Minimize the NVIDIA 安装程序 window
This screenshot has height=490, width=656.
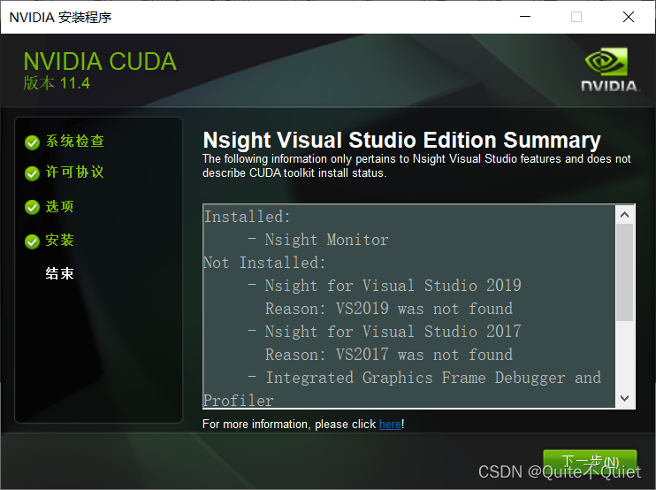click(525, 17)
